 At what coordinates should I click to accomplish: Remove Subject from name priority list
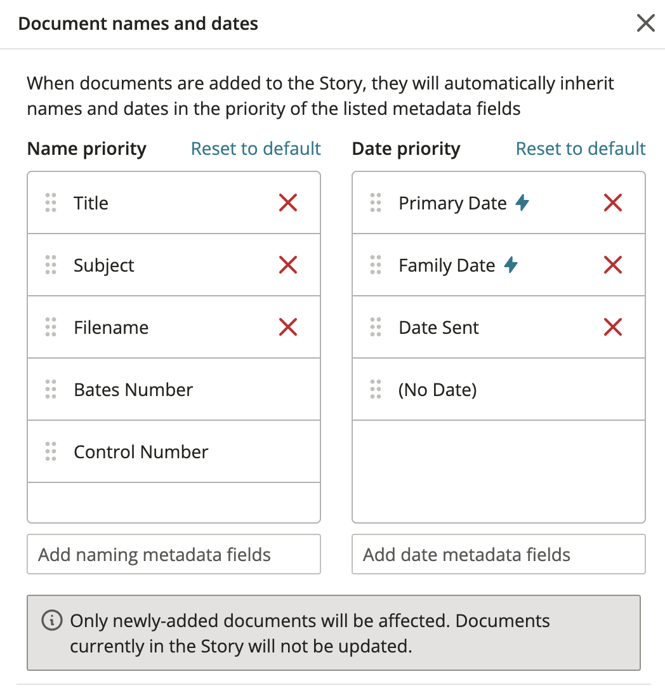(287, 265)
